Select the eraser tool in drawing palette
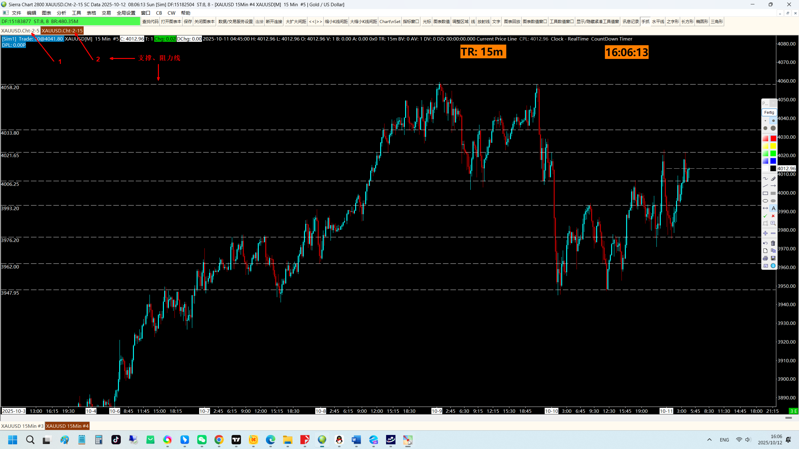Screen dimensions: 799x449 pos(773,179)
